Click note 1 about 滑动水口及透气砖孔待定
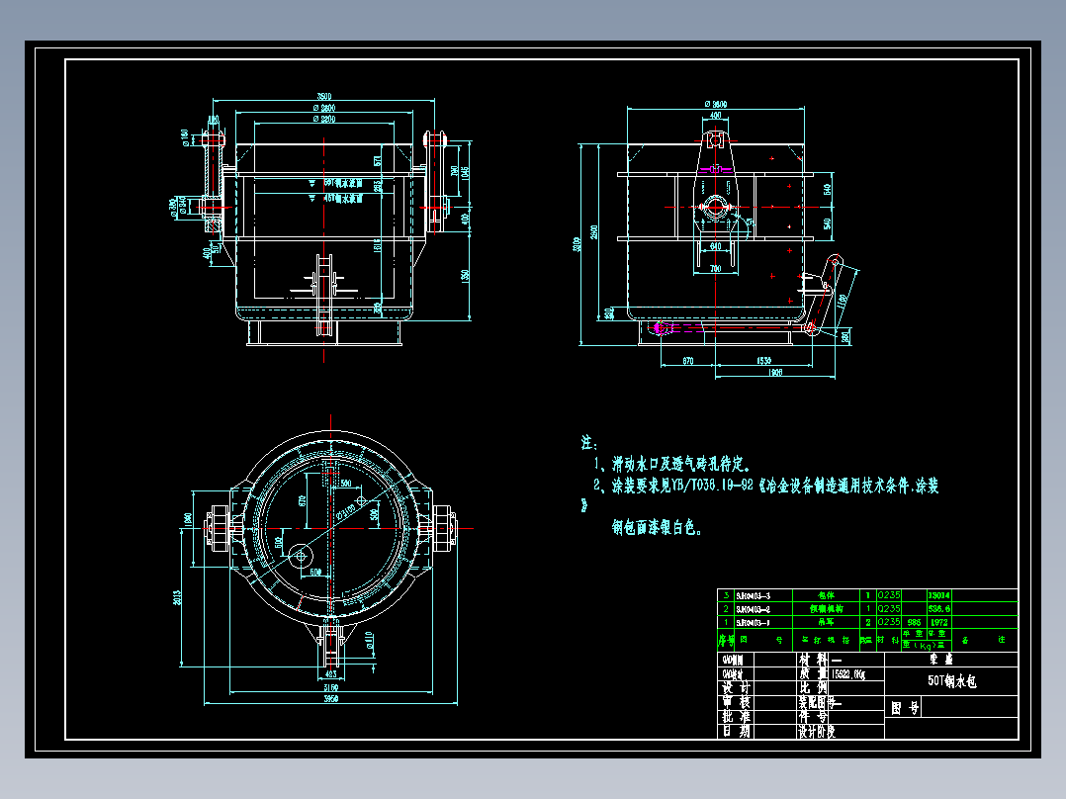 click(671, 465)
